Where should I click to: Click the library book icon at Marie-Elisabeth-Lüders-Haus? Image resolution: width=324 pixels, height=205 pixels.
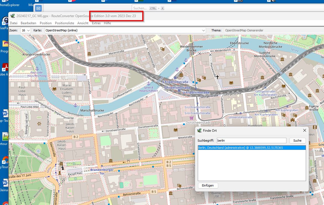pyautogui.click(x=54, y=89)
